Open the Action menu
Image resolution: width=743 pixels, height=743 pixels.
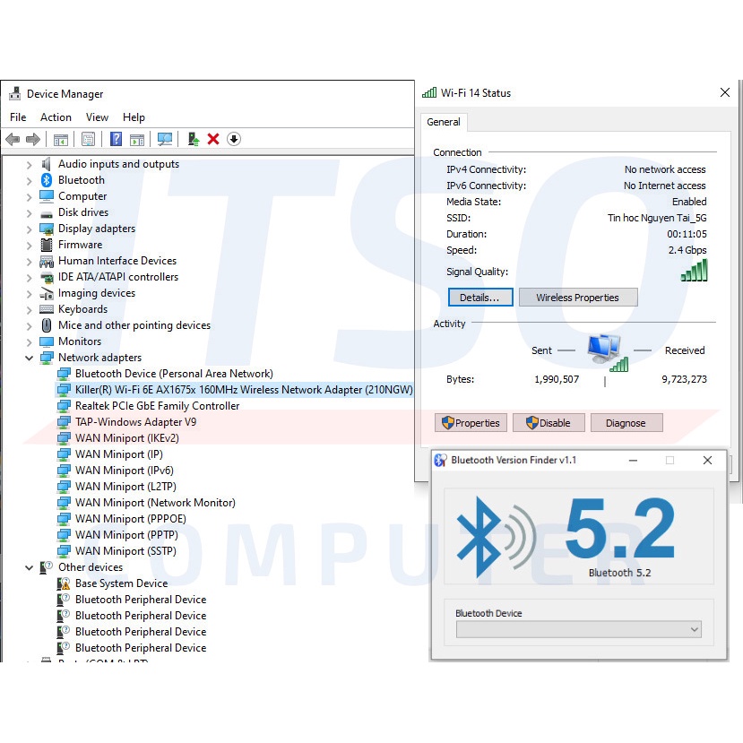[x=56, y=117]
